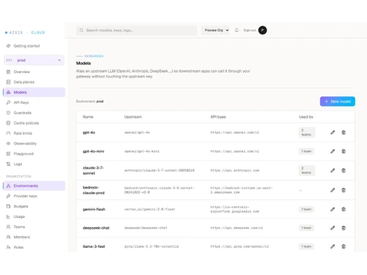Click the Used by column header
The image size is (367, 275).
pyautogui.click(x=306, y=117)
